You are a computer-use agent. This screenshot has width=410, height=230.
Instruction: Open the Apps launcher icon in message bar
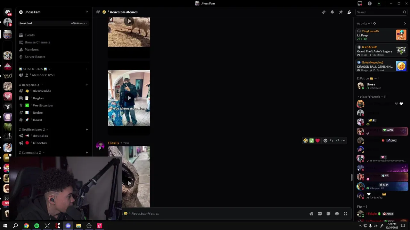coord(345,214)
